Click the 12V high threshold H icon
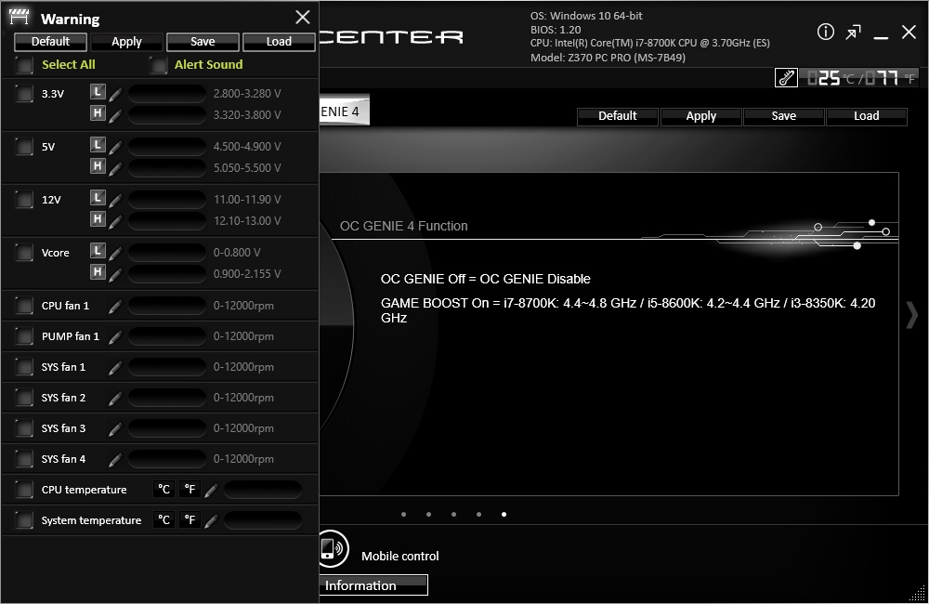This screenshot has width=929, height=604. (x=98, y=219)
